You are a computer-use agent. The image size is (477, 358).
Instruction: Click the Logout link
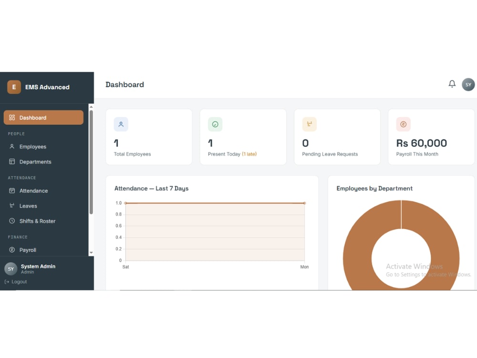[16, 282]
